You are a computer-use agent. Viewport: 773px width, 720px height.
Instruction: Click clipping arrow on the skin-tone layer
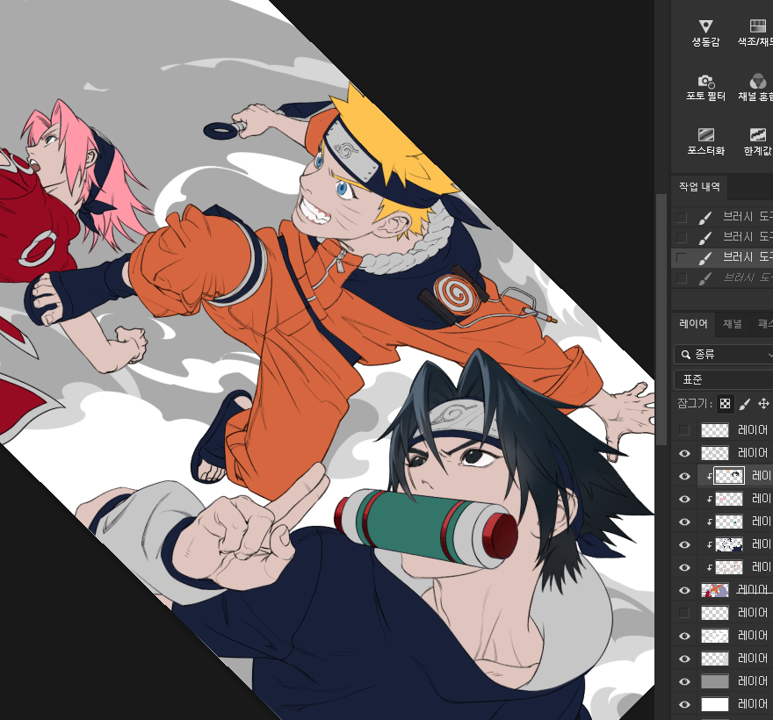pos(710,567)
